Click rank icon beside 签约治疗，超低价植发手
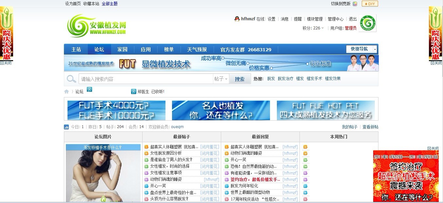Screen dimensions: 443x203 point(226,179)
